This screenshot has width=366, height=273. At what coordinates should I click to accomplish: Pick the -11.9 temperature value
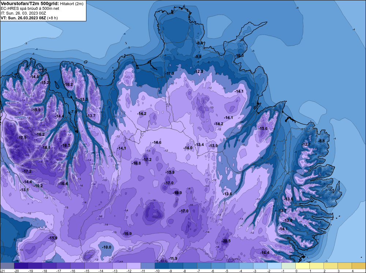pos(173,258)
